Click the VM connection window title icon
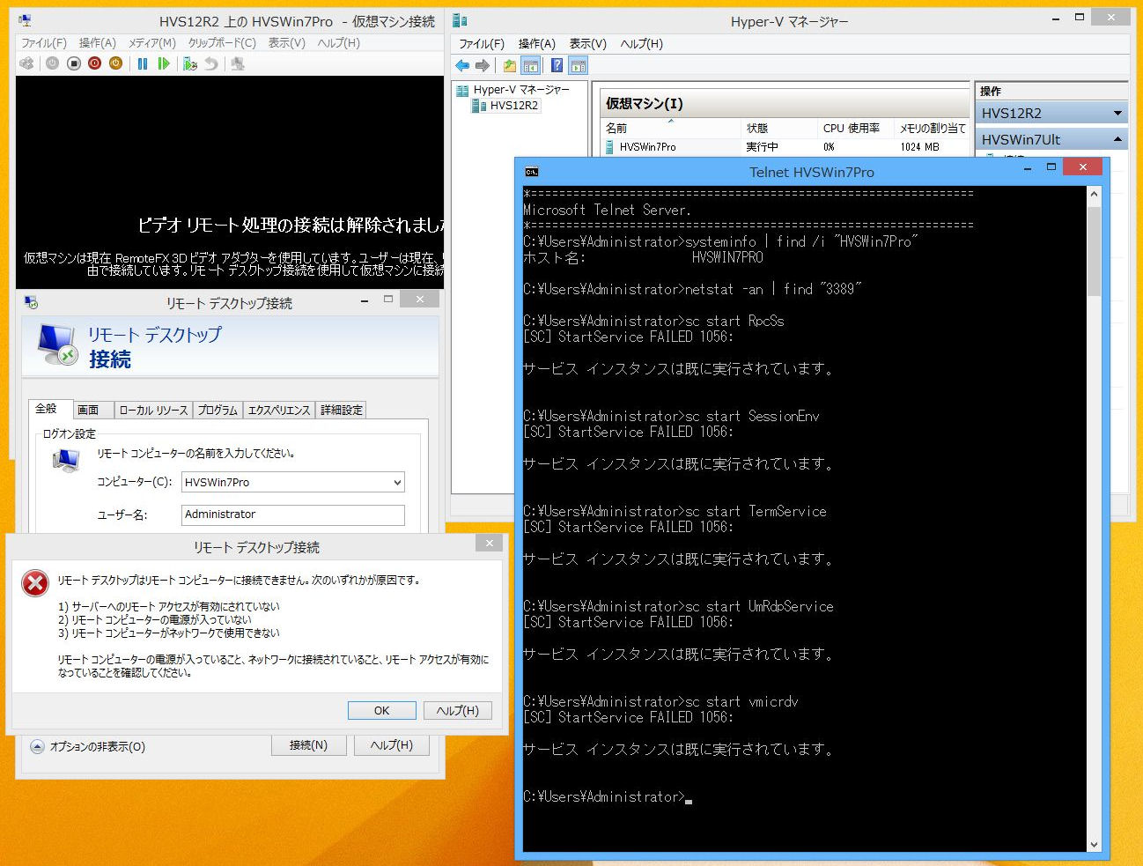This screenshot has height=866, width=1143. coord(25,20)
